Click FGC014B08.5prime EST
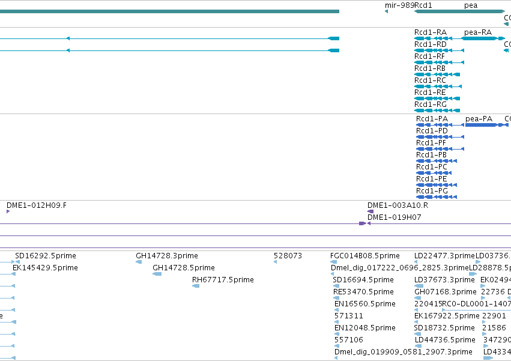 [x=365, y=256]
